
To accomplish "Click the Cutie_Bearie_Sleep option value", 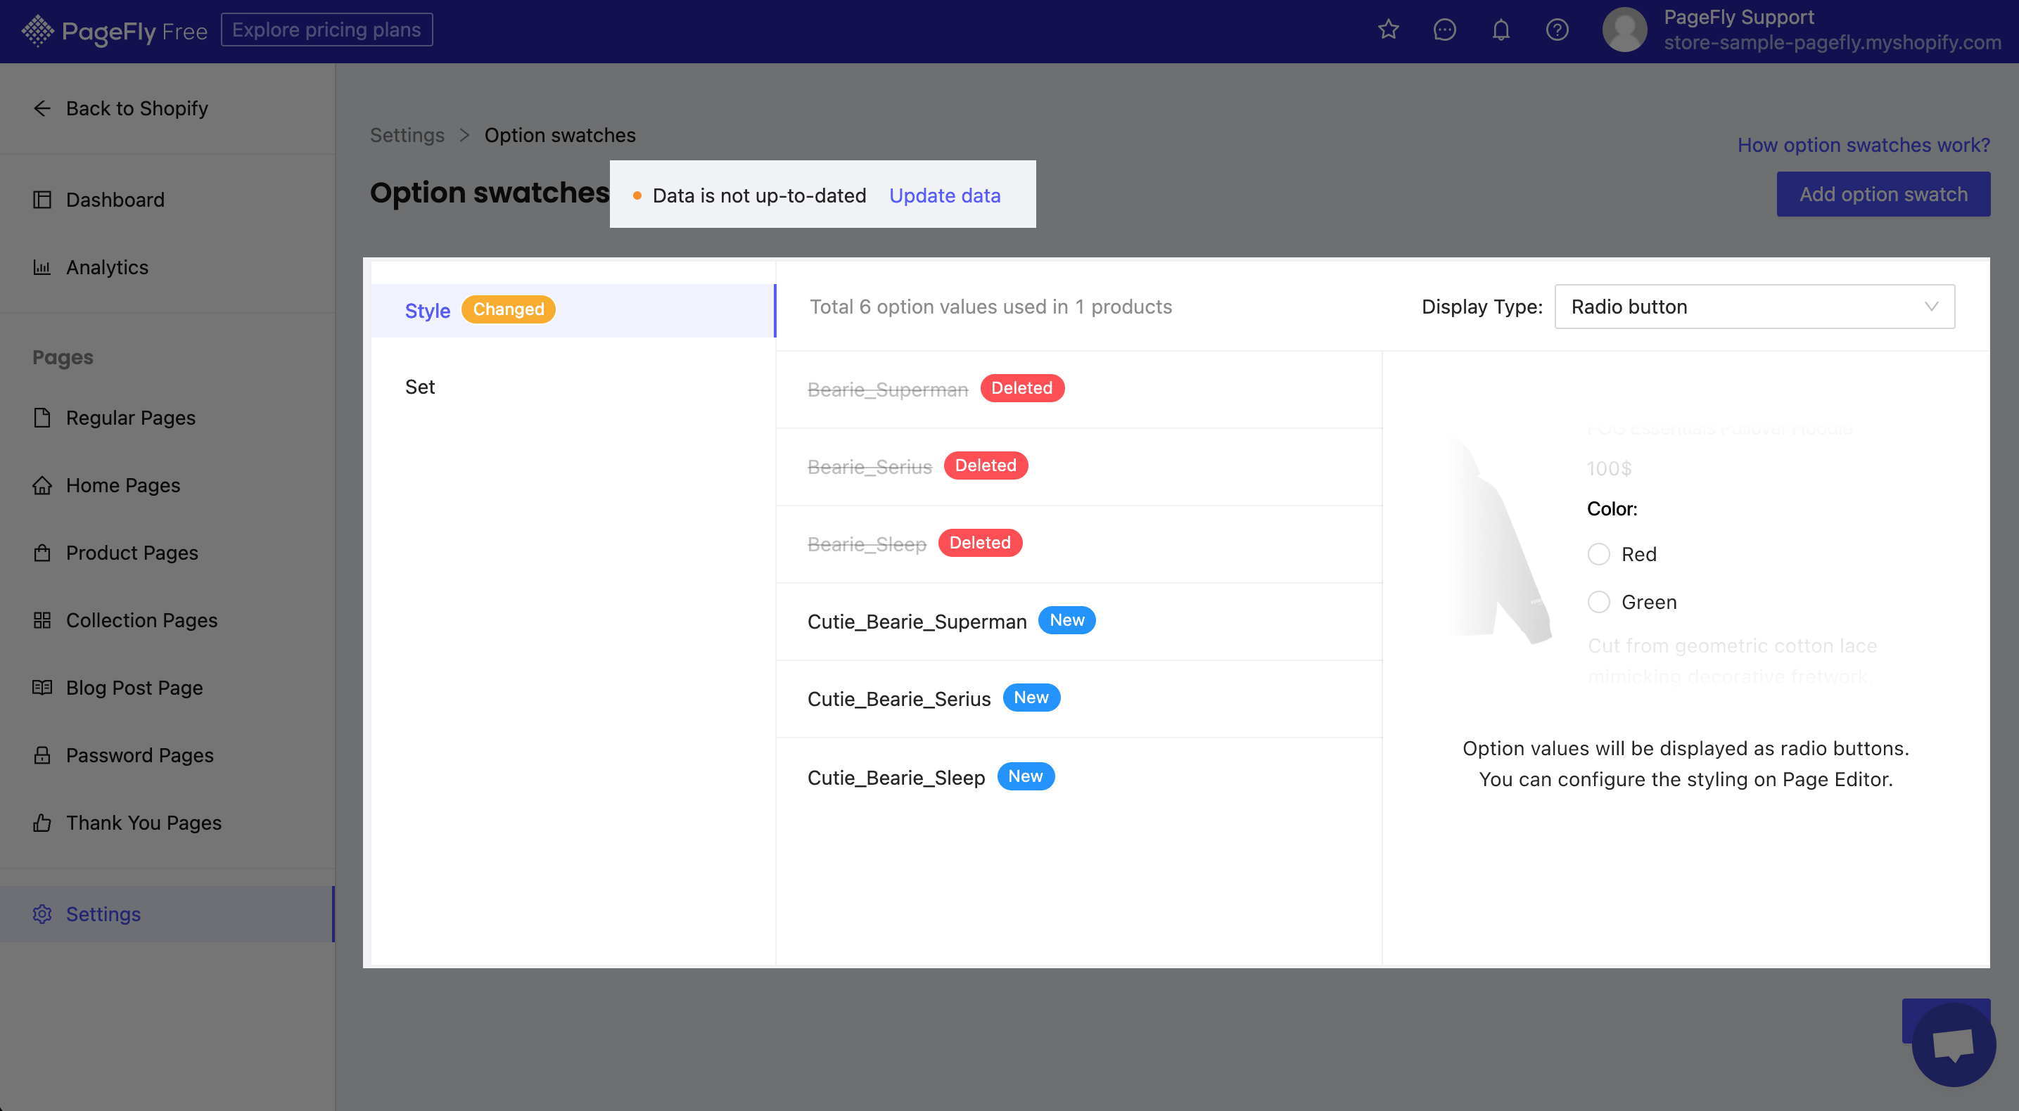I will coord(896,777).
